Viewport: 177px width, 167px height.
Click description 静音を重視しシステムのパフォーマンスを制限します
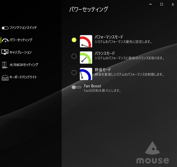129,74
